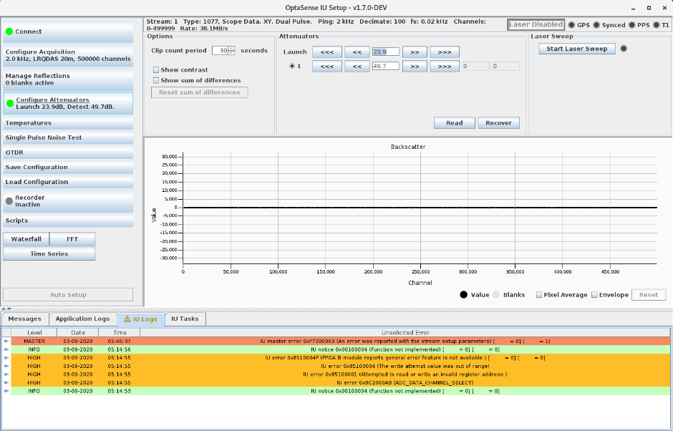Viewport: 673px width, 431px height.
Task: Open the IU Tasks tab
Action: coord(185,319)
